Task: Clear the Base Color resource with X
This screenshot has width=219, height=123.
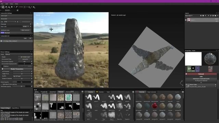Action: (x=215, y=85)
